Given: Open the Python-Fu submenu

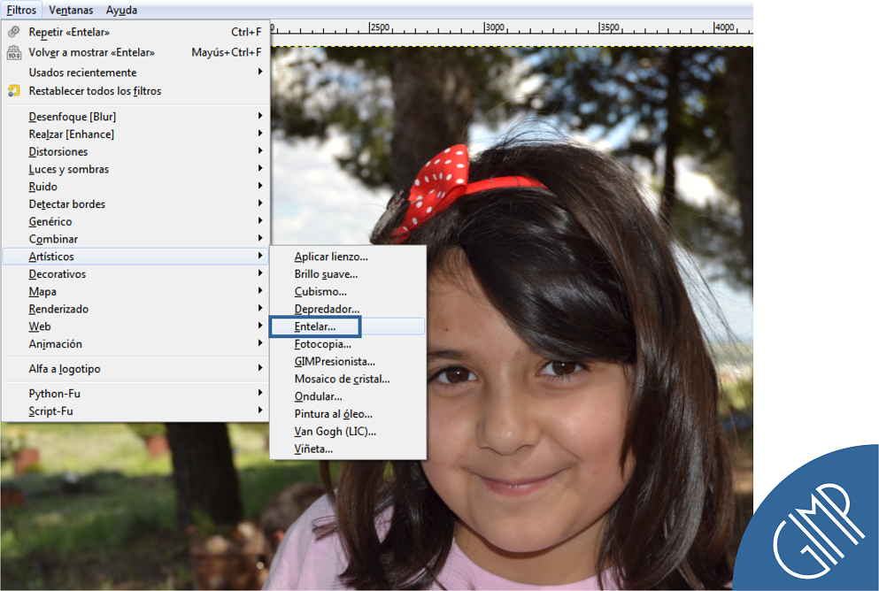Looking at the screenshot, I should 135,393.
